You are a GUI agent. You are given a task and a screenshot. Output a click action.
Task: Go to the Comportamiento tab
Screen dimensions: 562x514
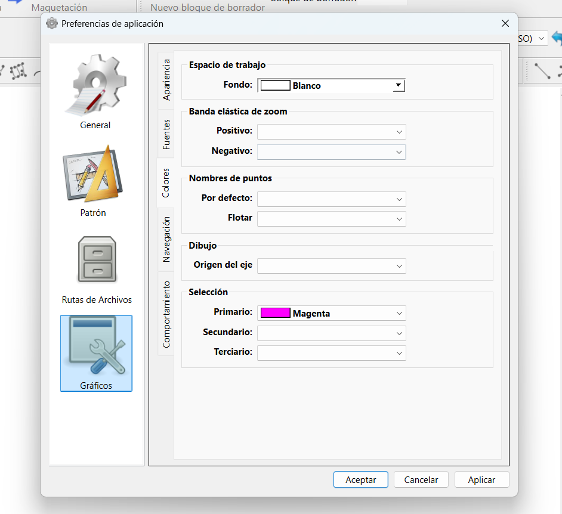(x=166, y=314)
